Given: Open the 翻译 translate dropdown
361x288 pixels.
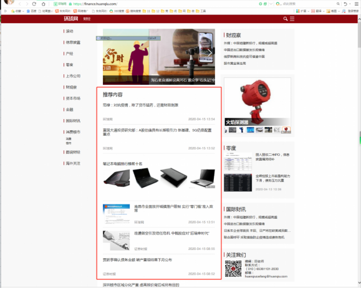Looking at the screenshot, I should pos(318,11).
